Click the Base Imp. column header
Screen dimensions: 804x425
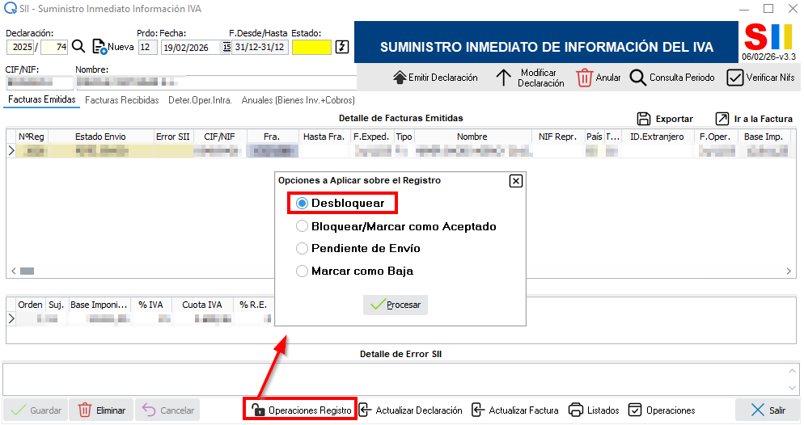pyautogui.click(x=764, y=137)
